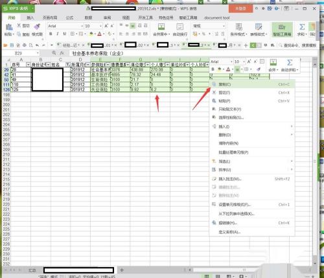Add a new sheet with plus button
Image resolution: width=324 pixels, height=278 pixels.
point(122,270)
